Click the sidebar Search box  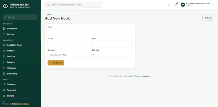pos(20,17)
